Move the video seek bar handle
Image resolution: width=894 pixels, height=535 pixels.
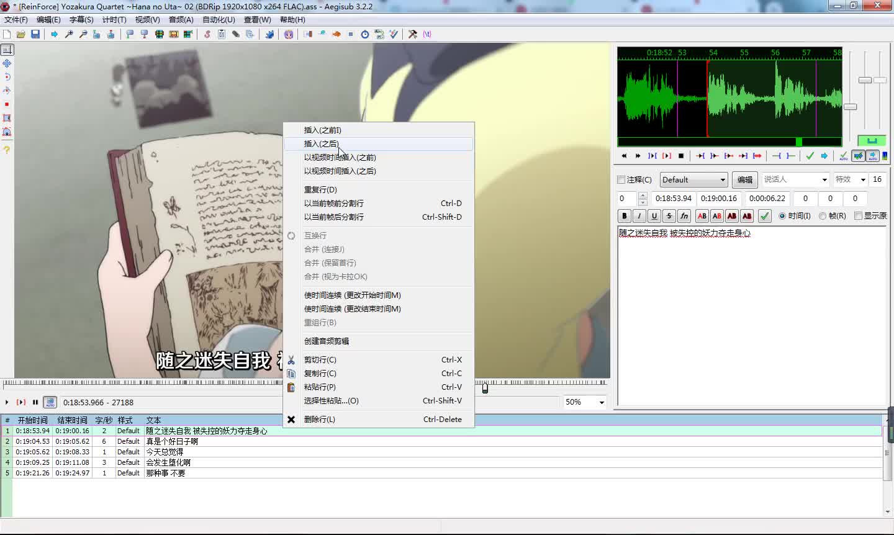click(x=485, y=388)
